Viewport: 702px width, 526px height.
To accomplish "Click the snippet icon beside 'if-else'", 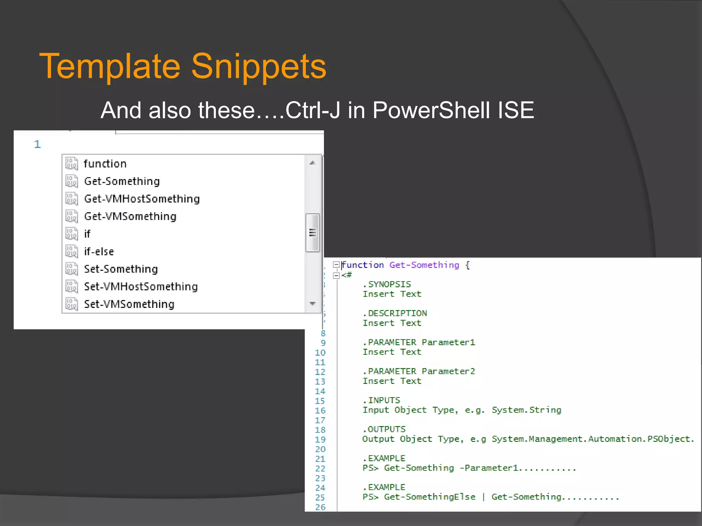I will tap(71, 251).
